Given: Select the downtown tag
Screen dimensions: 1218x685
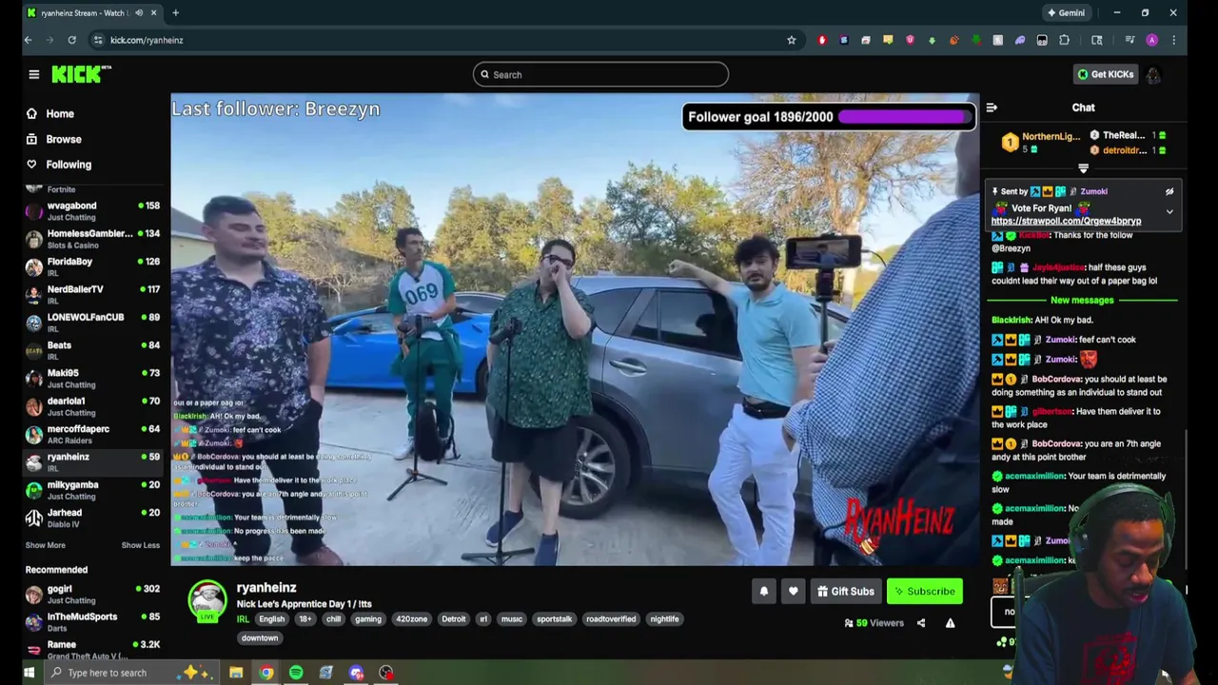Looking at the screenshot, I should point(259,638).
